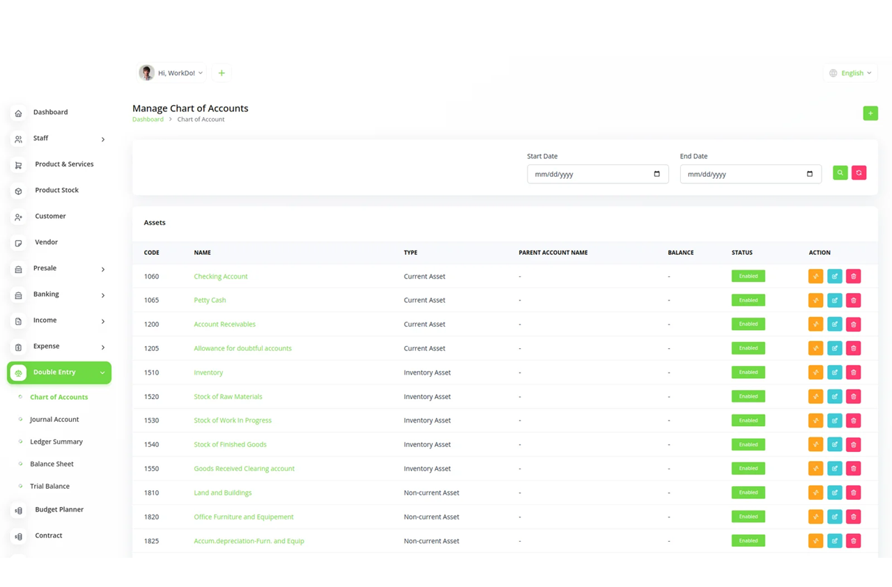
Task: Open the Hi, WorkDo! user dropdown
Action: coord(171,73)
